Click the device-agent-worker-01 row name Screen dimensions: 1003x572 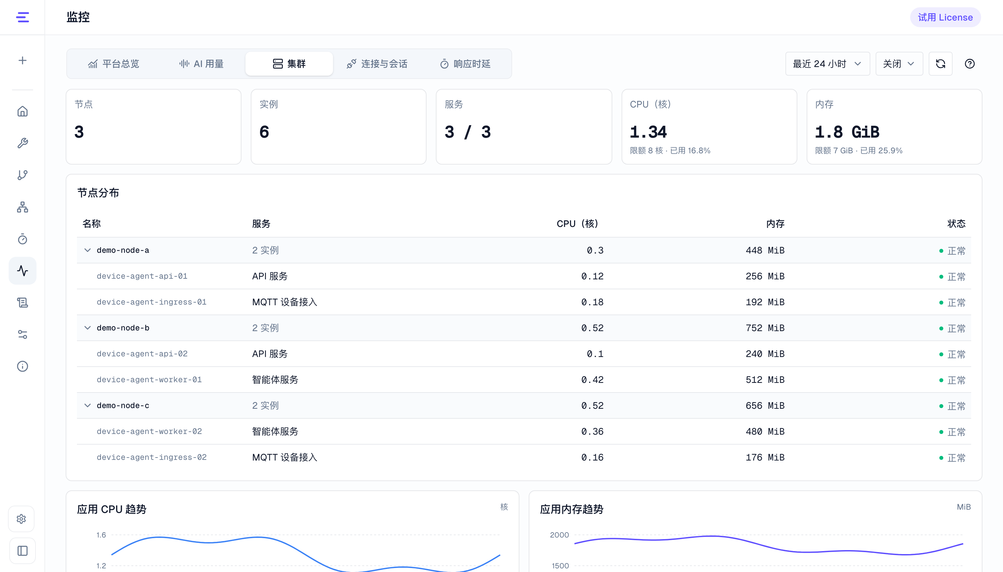point(149,380)
